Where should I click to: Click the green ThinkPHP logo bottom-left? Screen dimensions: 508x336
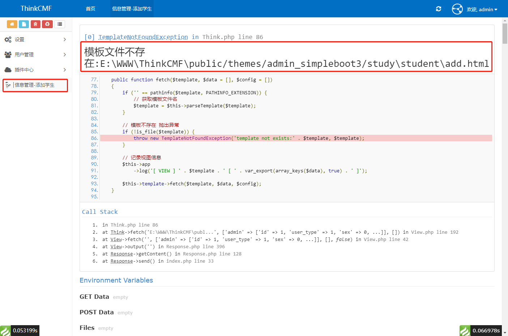tap(5, 331)
